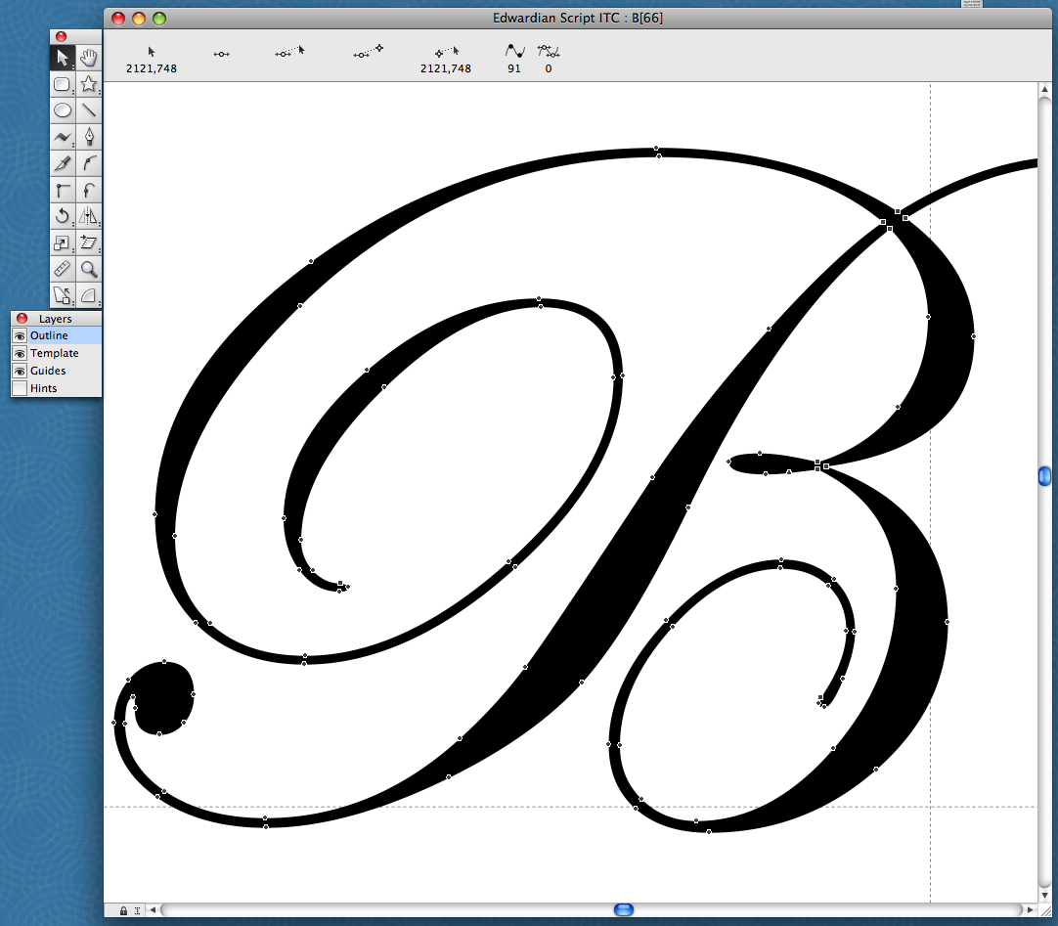Click the point count icon above 91
The width and height of the screenshot is (1058, 926).
[514, 51]
